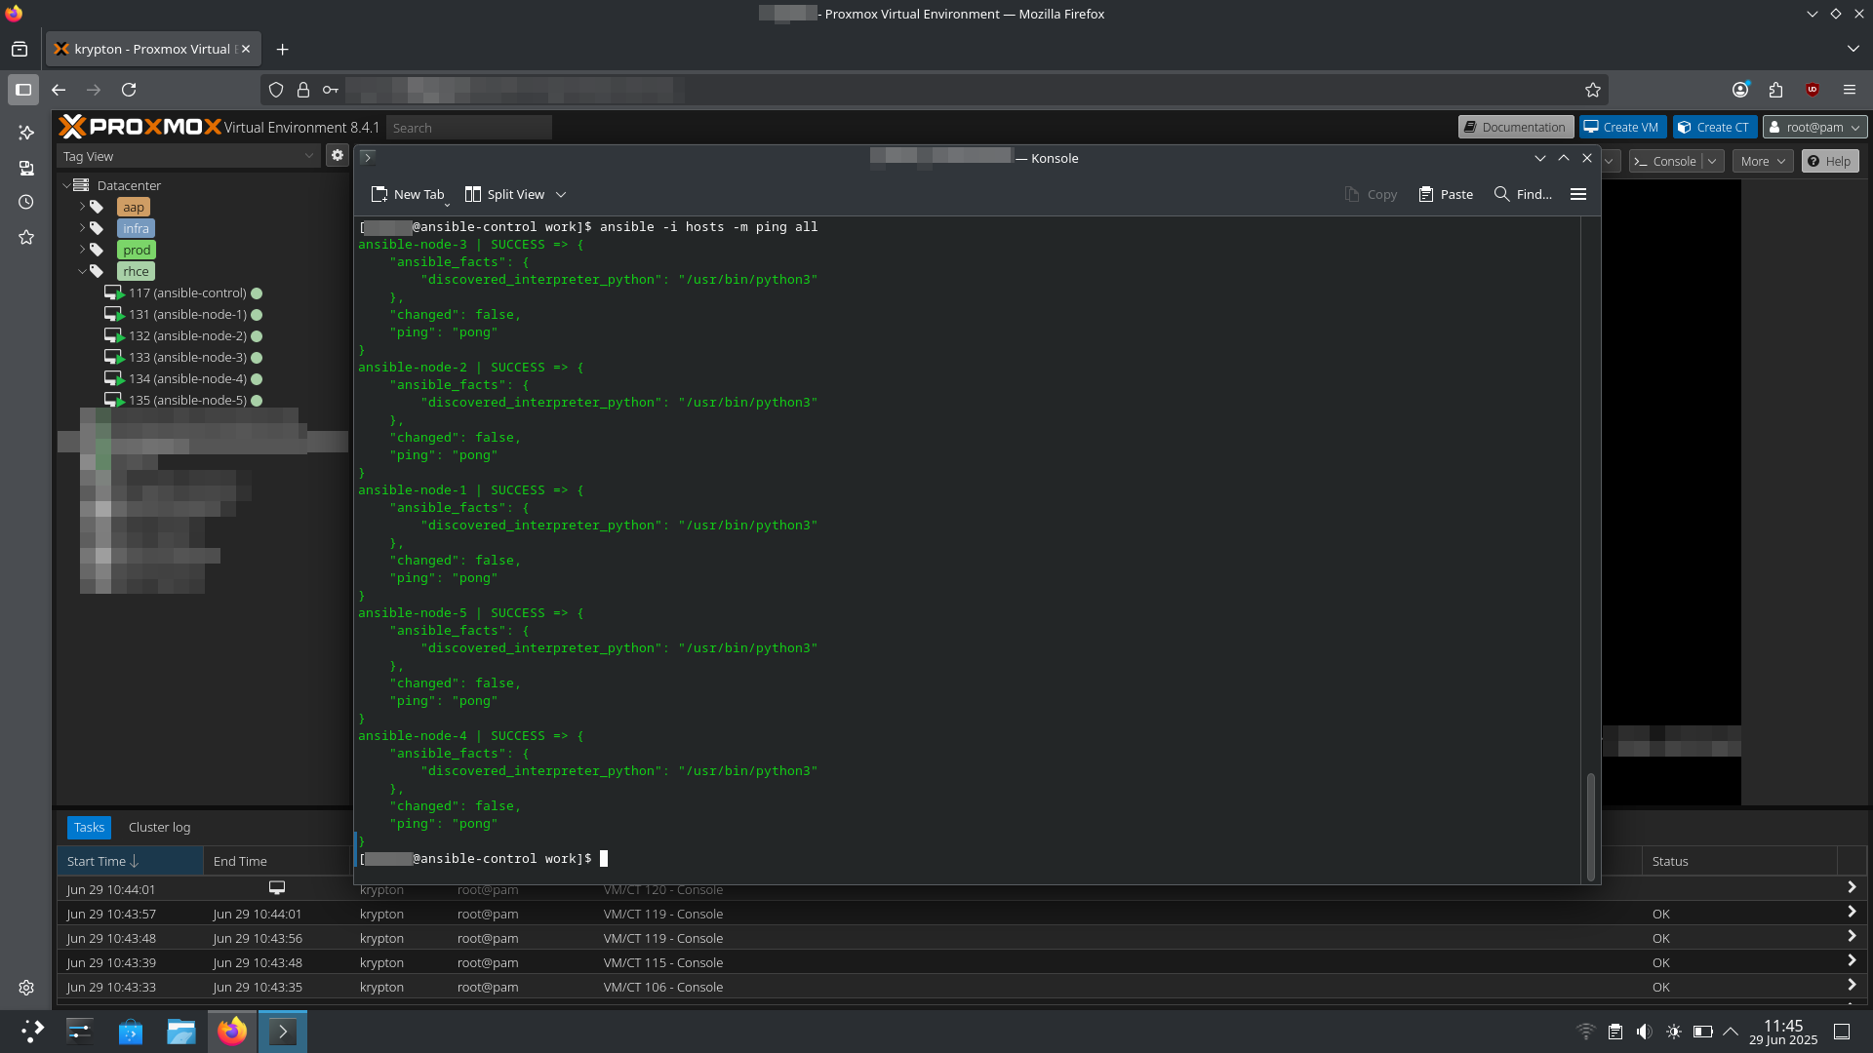Image resolution: width=1873 pixels, height=1053 pixels.
Task: Open Firefox sidebar toggle button
Action: (23, 90)
